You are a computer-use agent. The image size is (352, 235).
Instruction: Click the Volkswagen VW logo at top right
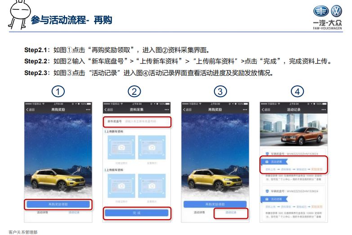point(337,11)
